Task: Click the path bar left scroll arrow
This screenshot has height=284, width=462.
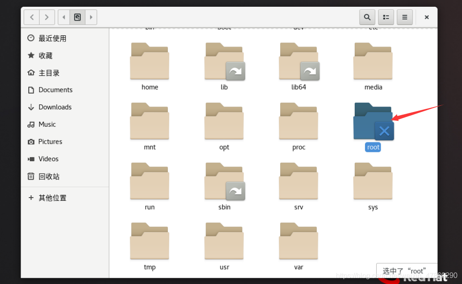Action: click(64, 17)
